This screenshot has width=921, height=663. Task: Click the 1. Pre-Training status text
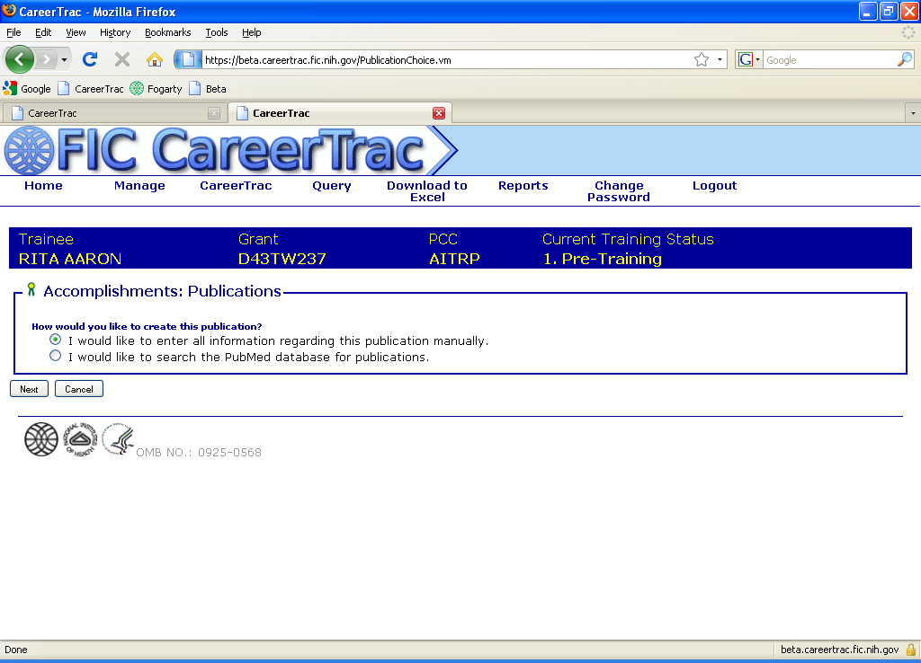[x=602, y=259]
